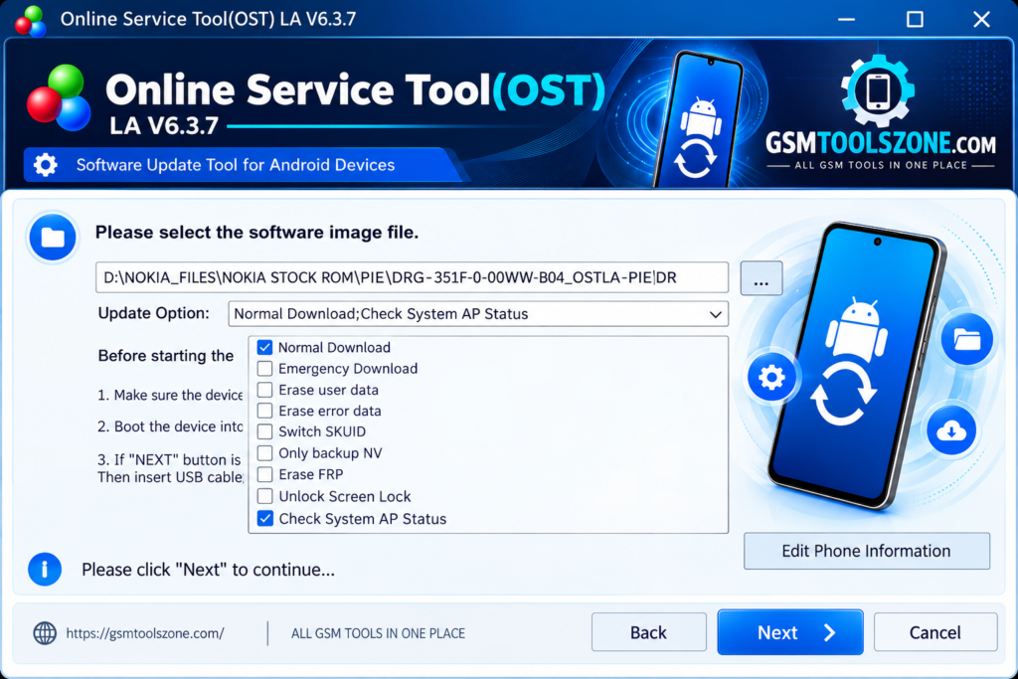
Task: Close the Online Service Tool window
Action: (981, 20)
